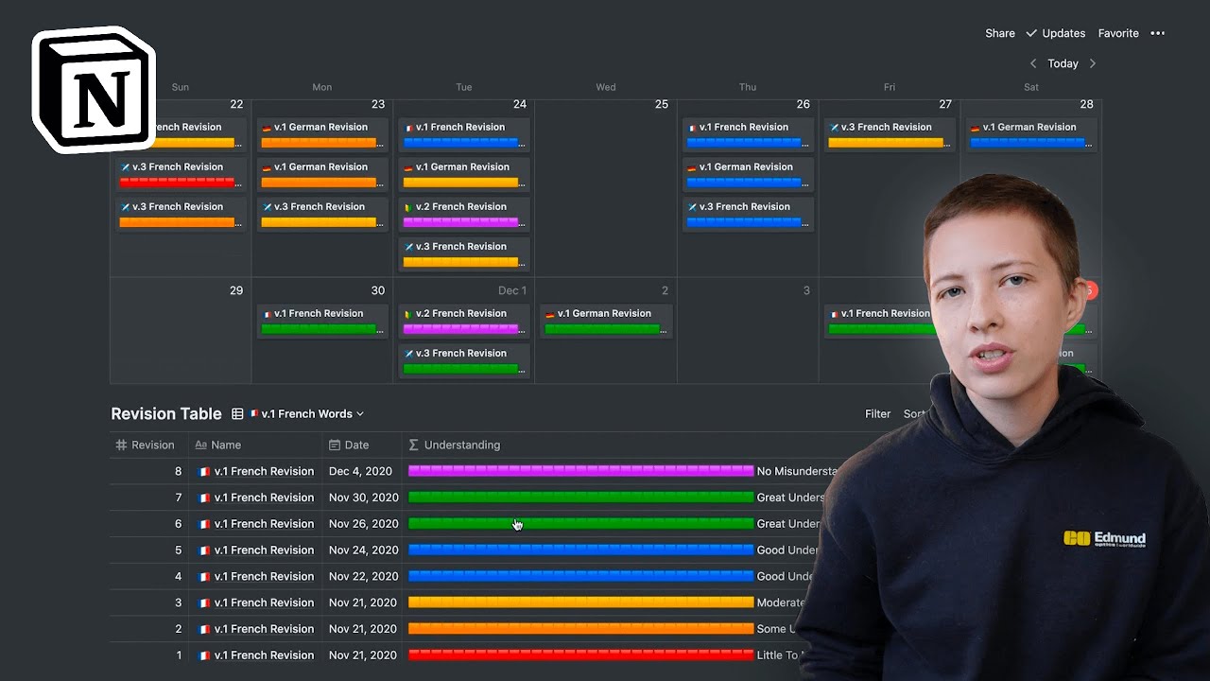Go to next month with right arrow
Image resolution: width=1210 pixels, height=681 pixels.
click(1093, 63)
